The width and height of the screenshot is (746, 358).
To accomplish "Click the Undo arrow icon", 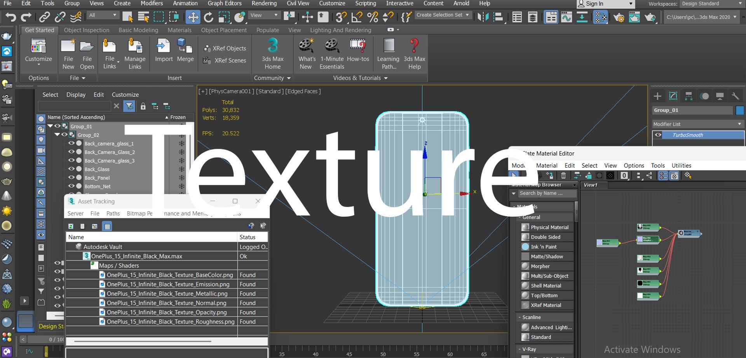I will click(10, 17).
